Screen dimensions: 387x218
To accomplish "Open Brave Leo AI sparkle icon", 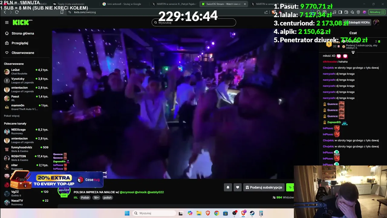I will point(352,12).
